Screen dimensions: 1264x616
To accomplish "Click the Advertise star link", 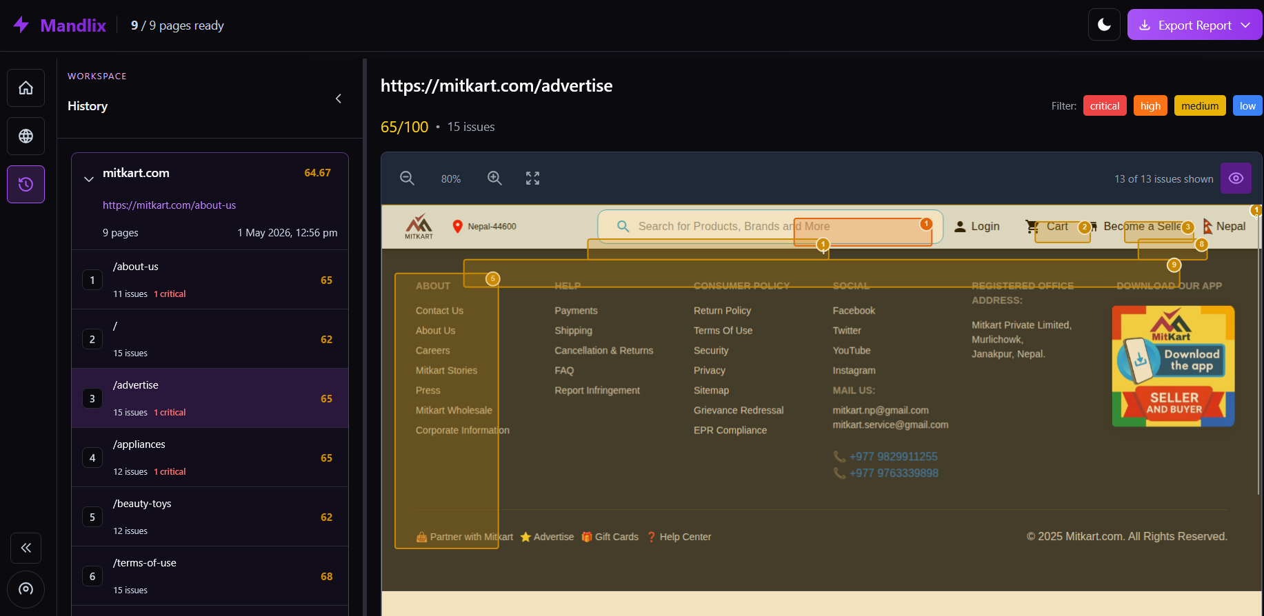I will coord(547,537).
